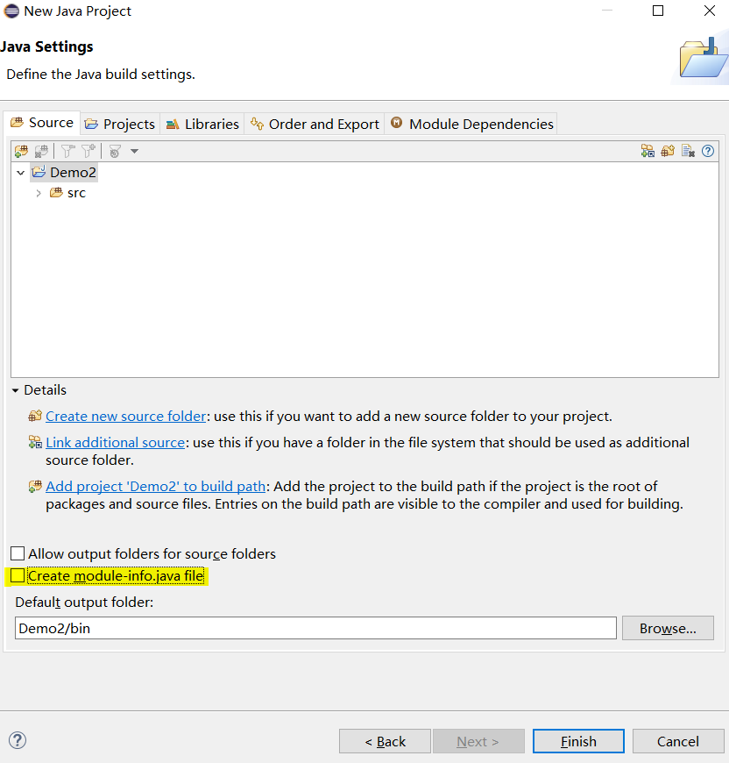
Task: Click the Finish button
Action: (x=578, y=741)
